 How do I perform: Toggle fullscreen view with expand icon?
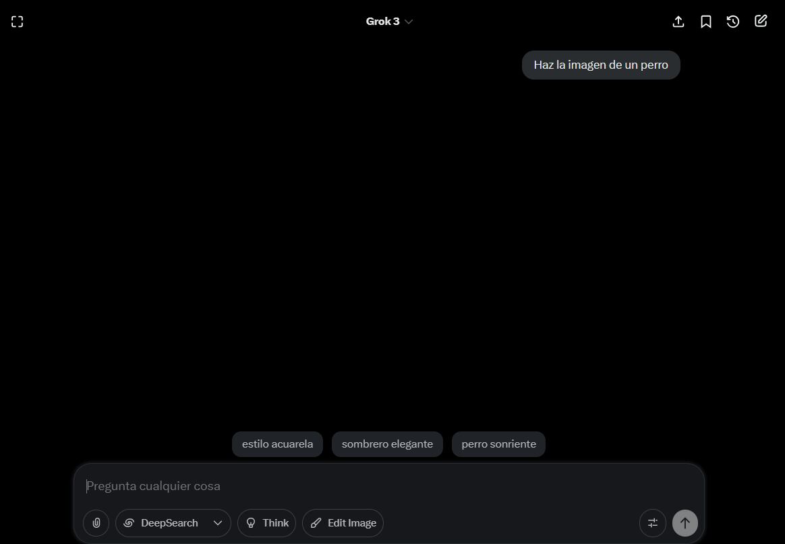click(x=17, y=21)
